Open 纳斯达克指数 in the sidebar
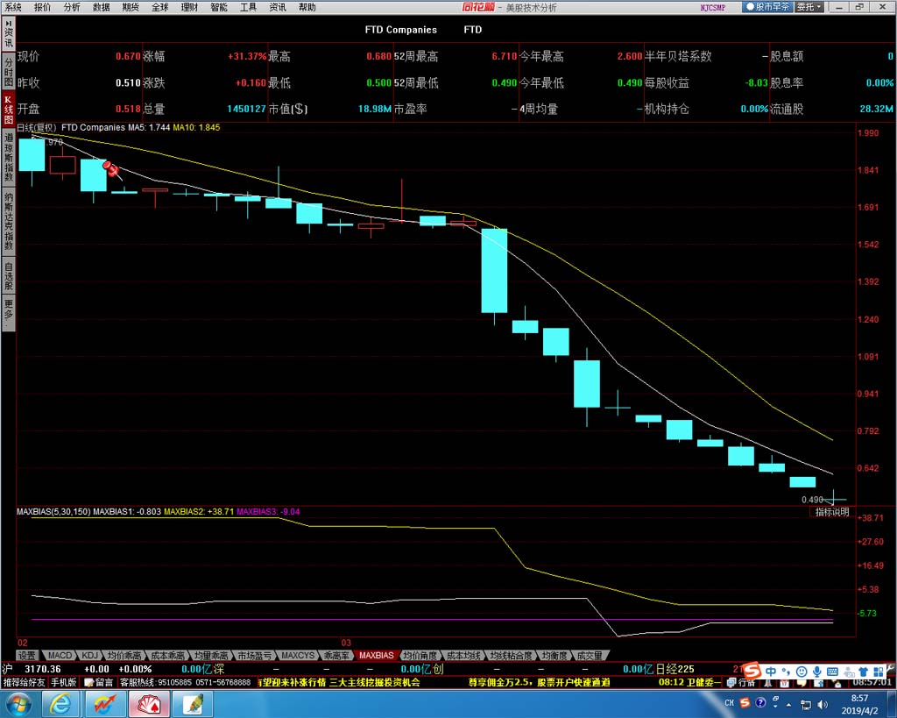 point(9,222)
